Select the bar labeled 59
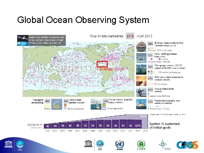204x153 pixels. 100,124
